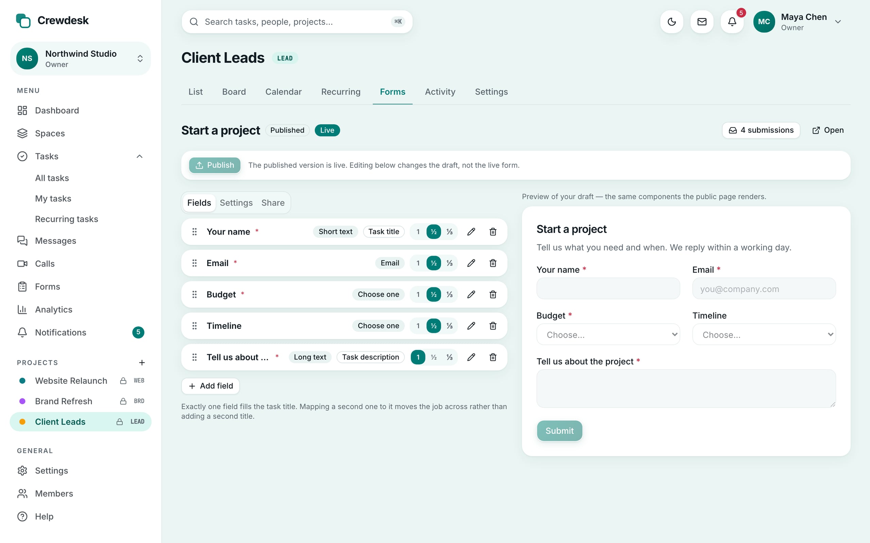Click the preview Email input

(x=764, y=289)
